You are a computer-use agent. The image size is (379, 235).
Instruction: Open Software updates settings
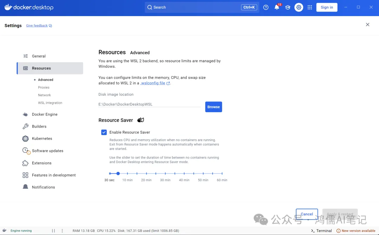tap(50, 151)
